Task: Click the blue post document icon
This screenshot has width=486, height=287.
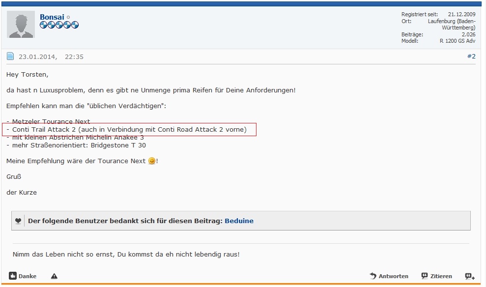Action: [x=10, y=57]
